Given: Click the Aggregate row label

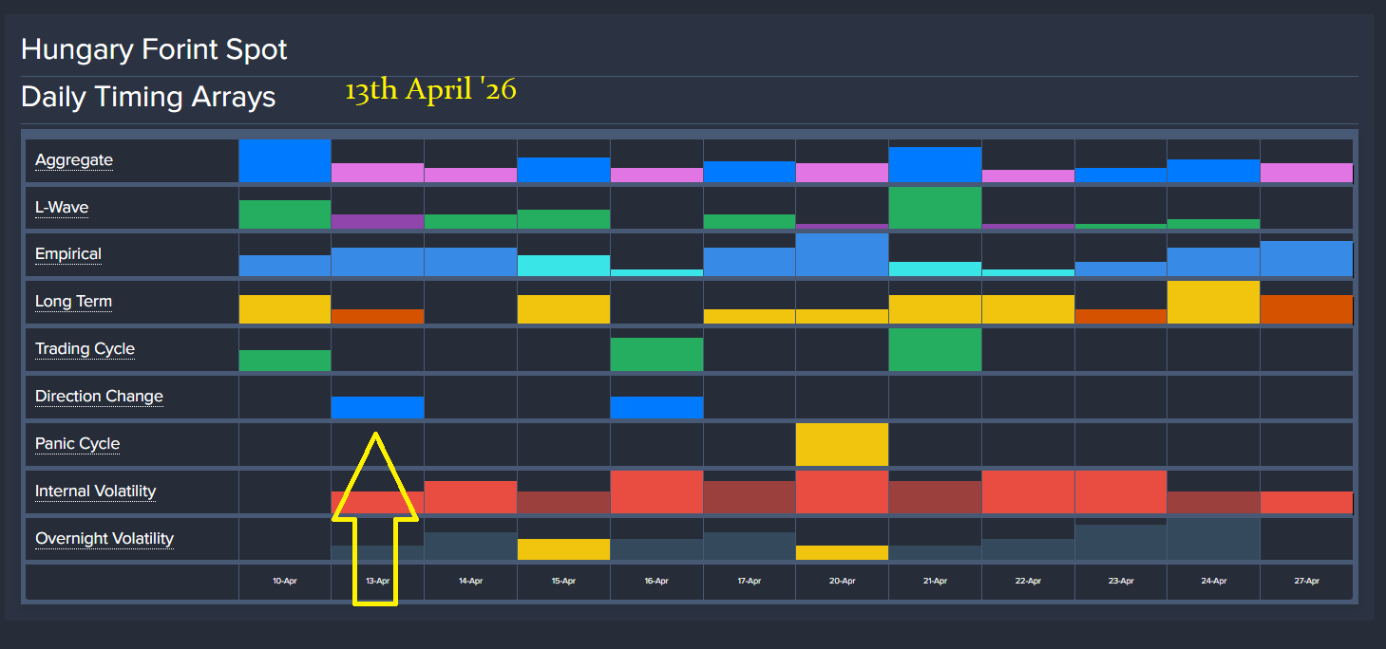Looking at the screenshot, I should (73, 160).
